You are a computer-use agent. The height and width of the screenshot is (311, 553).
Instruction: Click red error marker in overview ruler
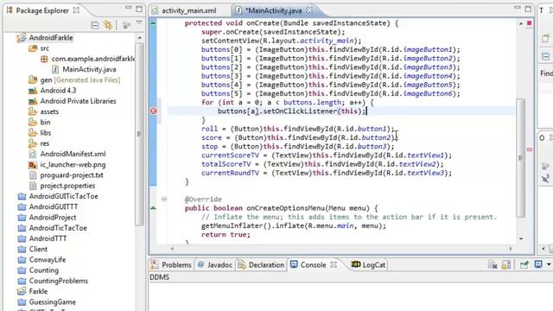530,149
